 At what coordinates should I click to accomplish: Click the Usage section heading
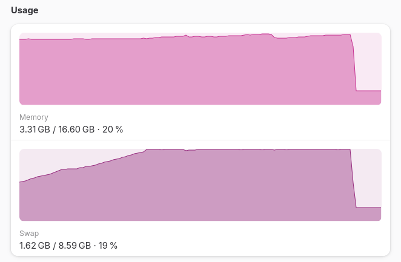click(26, 10)
